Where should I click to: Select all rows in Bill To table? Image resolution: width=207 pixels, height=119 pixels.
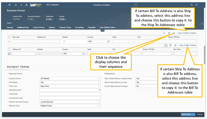[x=9, y=37]
